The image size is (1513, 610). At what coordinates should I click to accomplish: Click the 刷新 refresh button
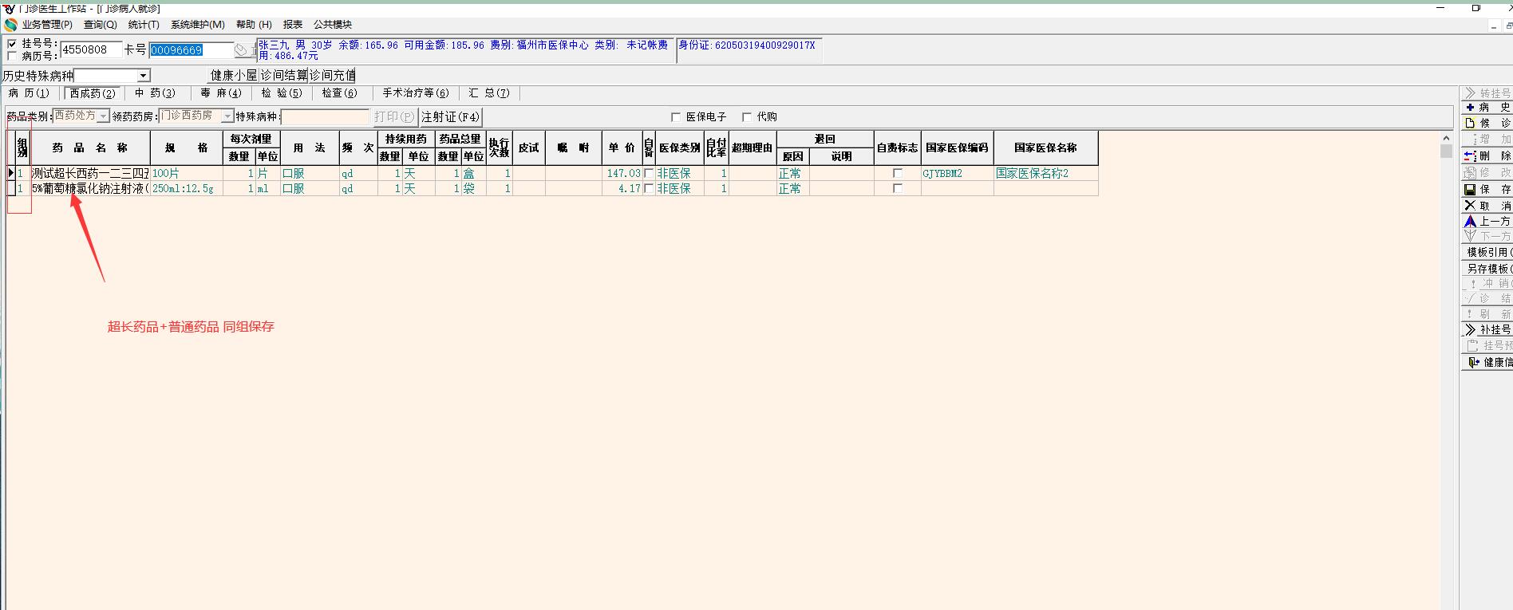(x=1487, y=314)
